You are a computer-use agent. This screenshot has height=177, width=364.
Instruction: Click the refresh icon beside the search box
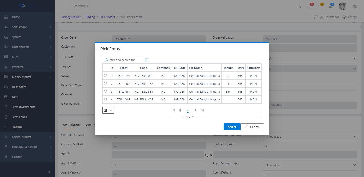point(147,60)
